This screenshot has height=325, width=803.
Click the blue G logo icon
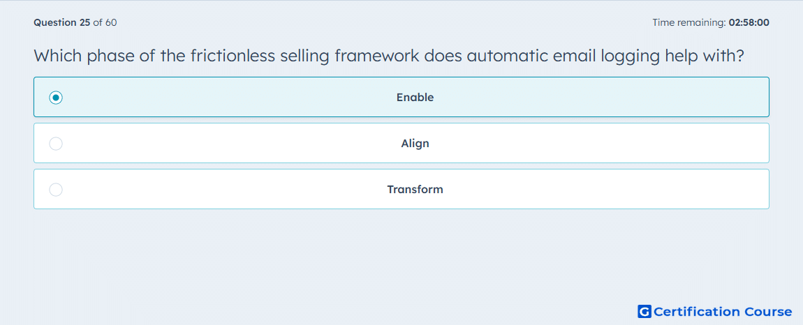click(x=644, y=311)
